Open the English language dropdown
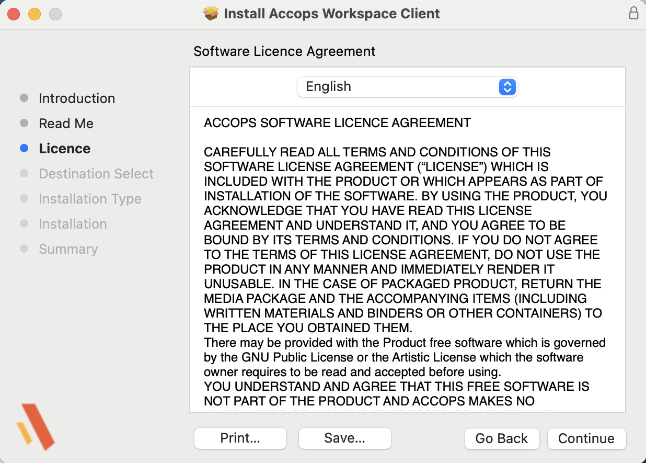The height and width of the screenshot is (463, 646). coord(407,87)
